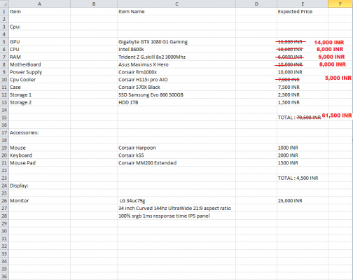Select column D header
The width and height of the screenshot is (353, 280).
pos(256,3)
